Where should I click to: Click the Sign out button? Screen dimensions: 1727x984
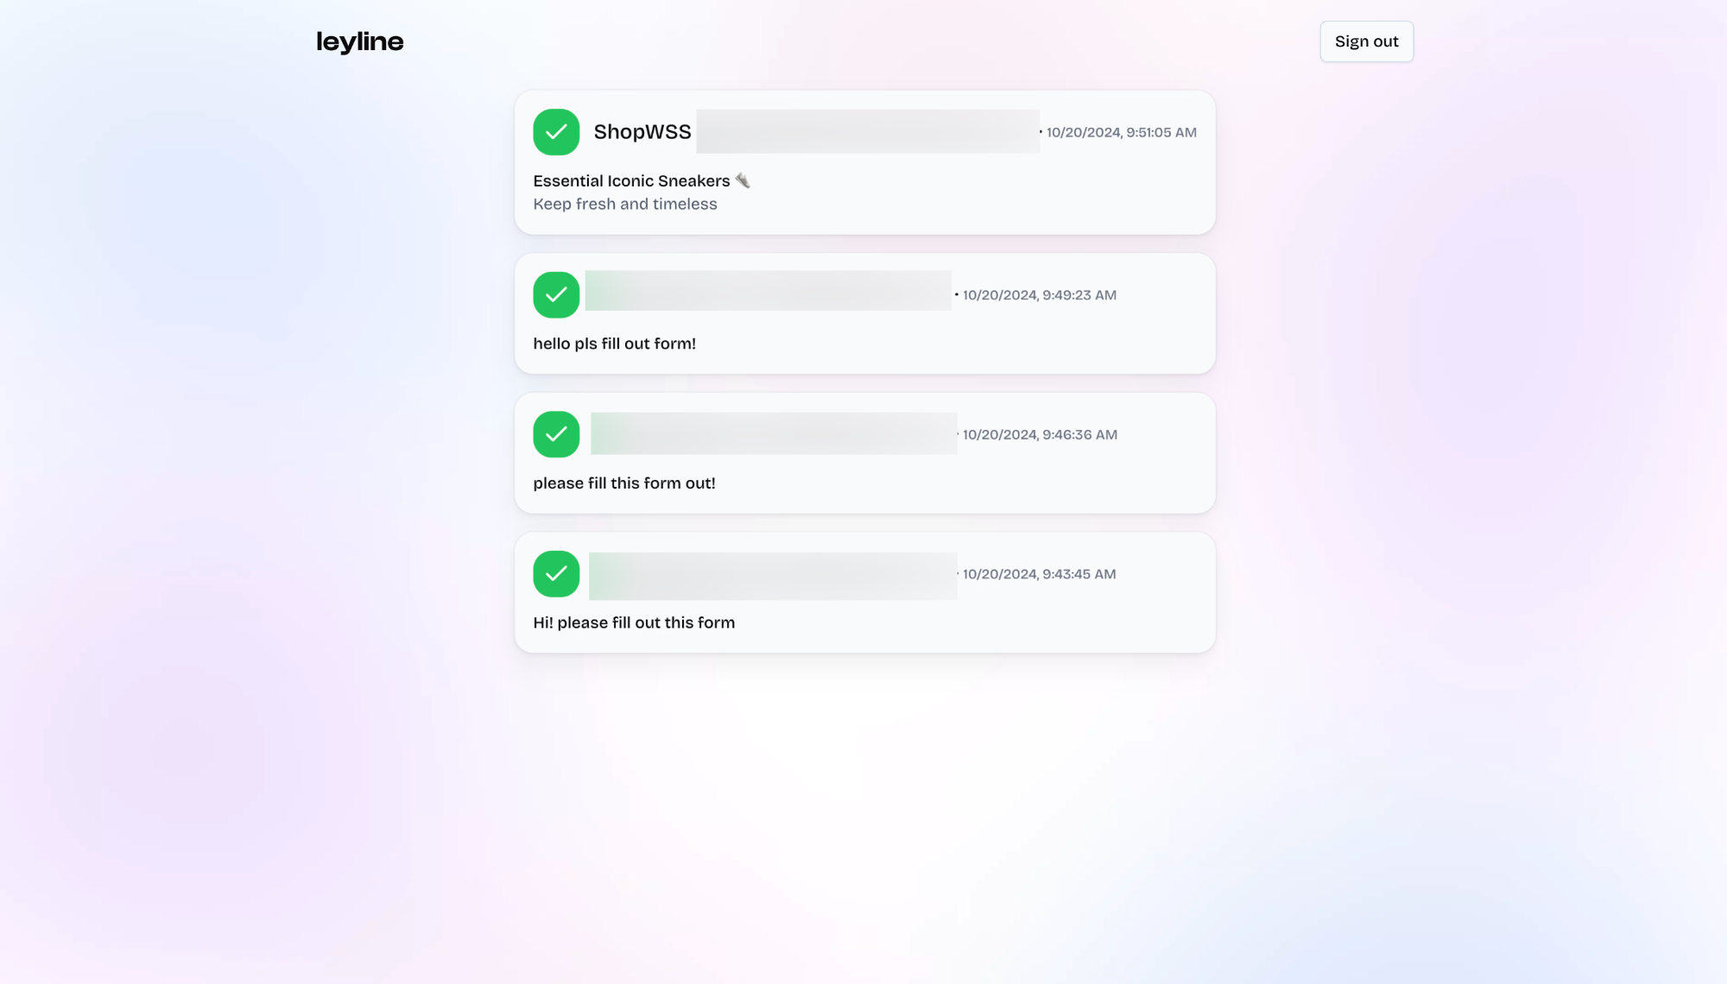[1366, 41]
